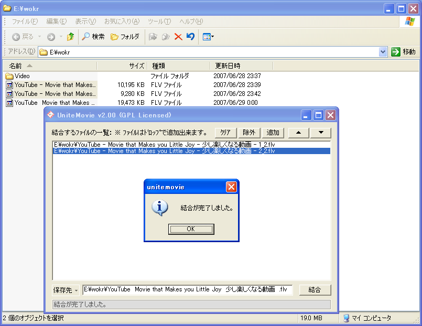This screenshot has height=326, width=422.
Task: Click the date "2007/06/29 0:00"
Action: tap(235, 103)
